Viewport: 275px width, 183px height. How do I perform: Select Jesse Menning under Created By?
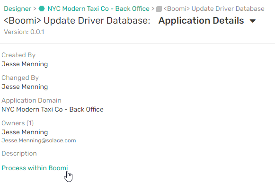[25, 64]
